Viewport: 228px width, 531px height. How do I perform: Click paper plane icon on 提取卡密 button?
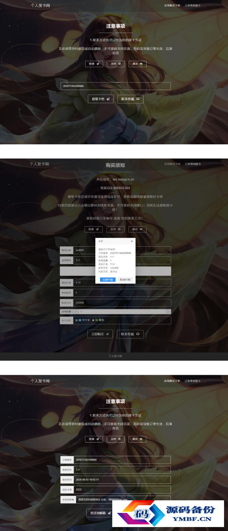click(x=108, y=99)
